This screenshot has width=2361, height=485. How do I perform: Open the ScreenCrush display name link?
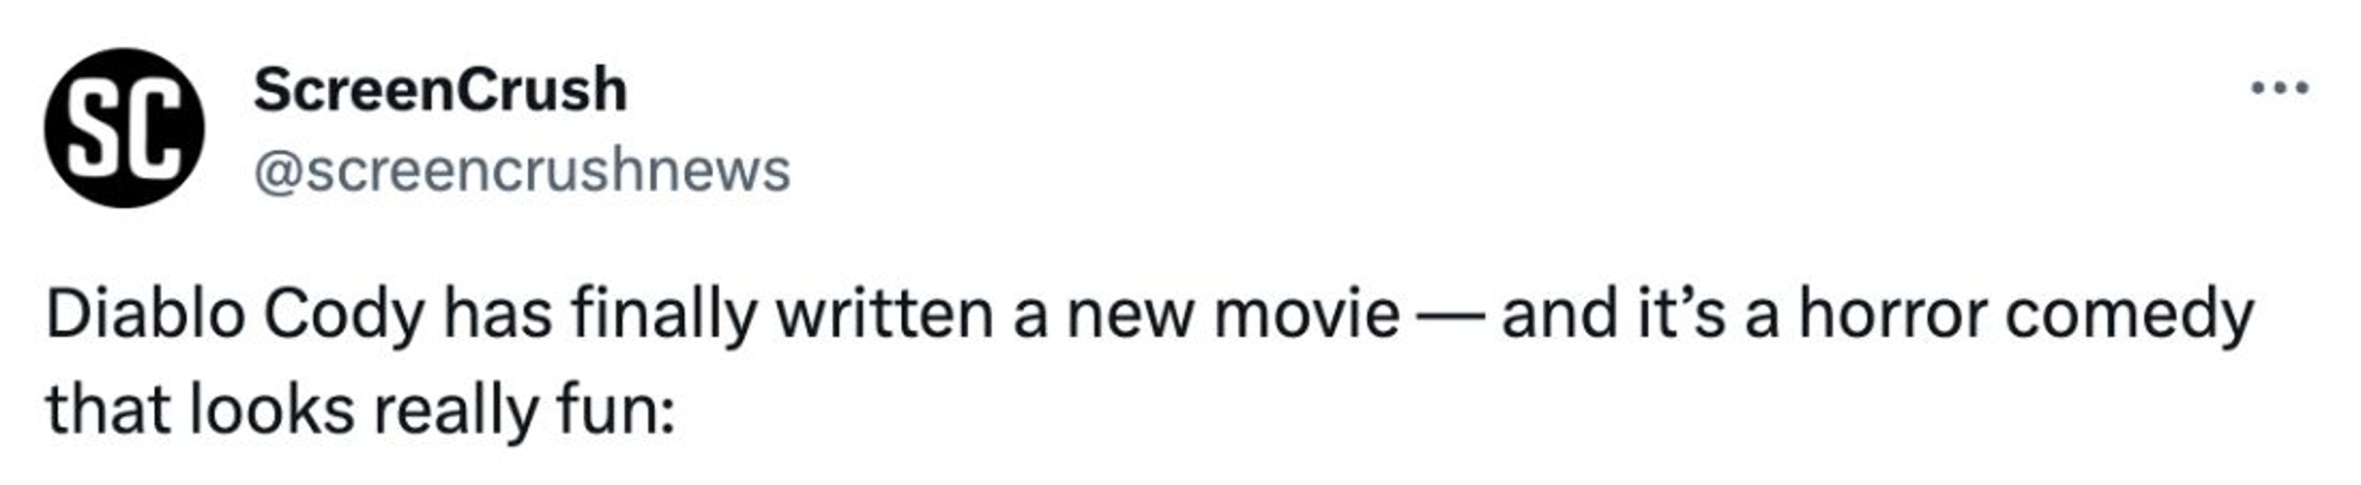[440, 90]
